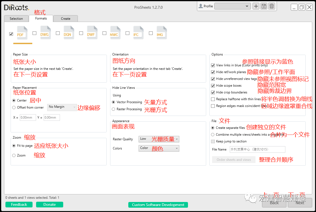Click the Set the paper orientation note
Viewport: 316px width, 212px height.
pyautogui.click(x=148, y=69)
